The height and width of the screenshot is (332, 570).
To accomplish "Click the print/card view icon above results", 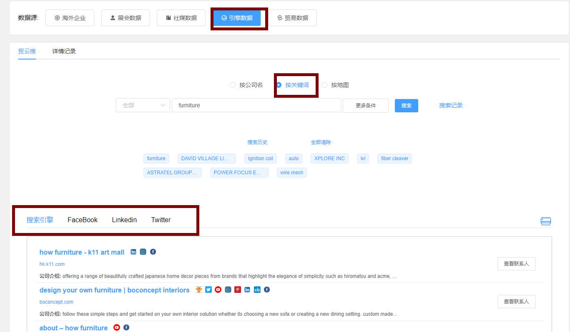I will (546, 221).
